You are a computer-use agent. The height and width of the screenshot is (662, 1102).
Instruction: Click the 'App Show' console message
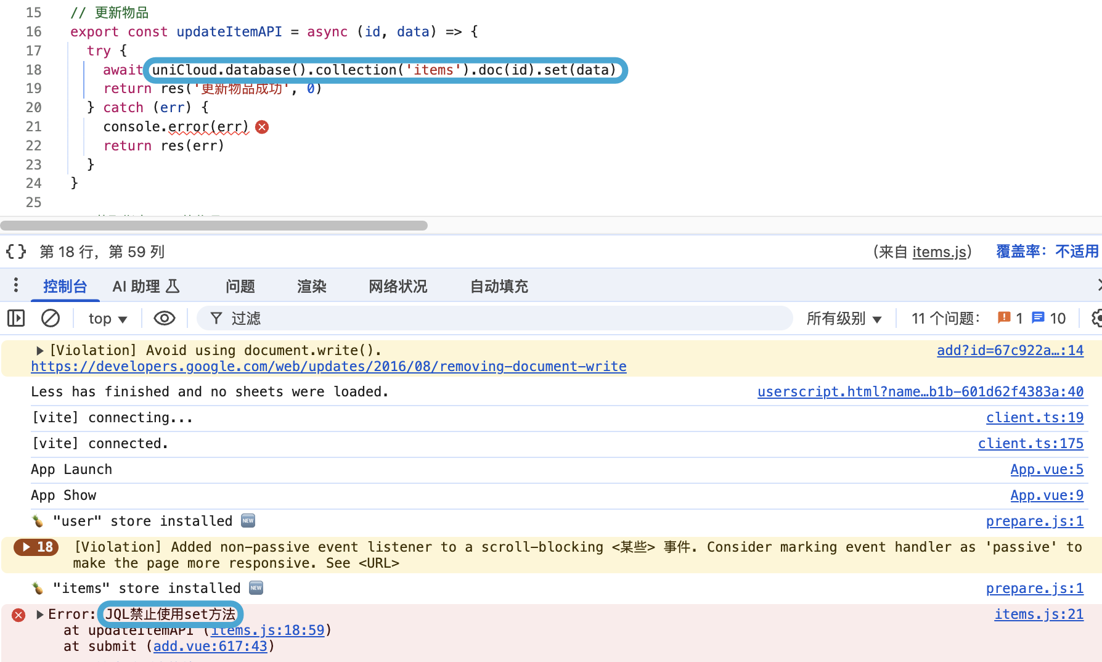click(x=63, y=495)
